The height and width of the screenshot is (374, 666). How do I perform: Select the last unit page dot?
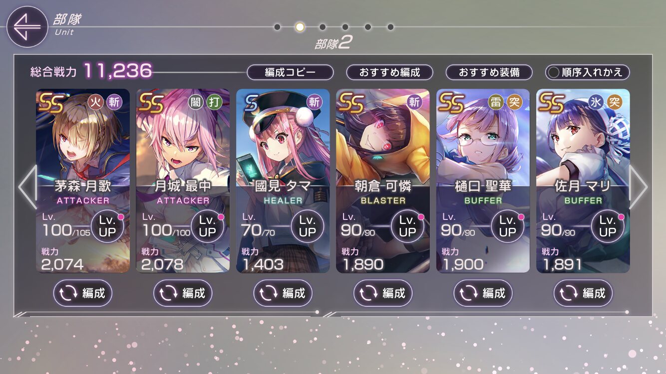click(x=390, y=27)
